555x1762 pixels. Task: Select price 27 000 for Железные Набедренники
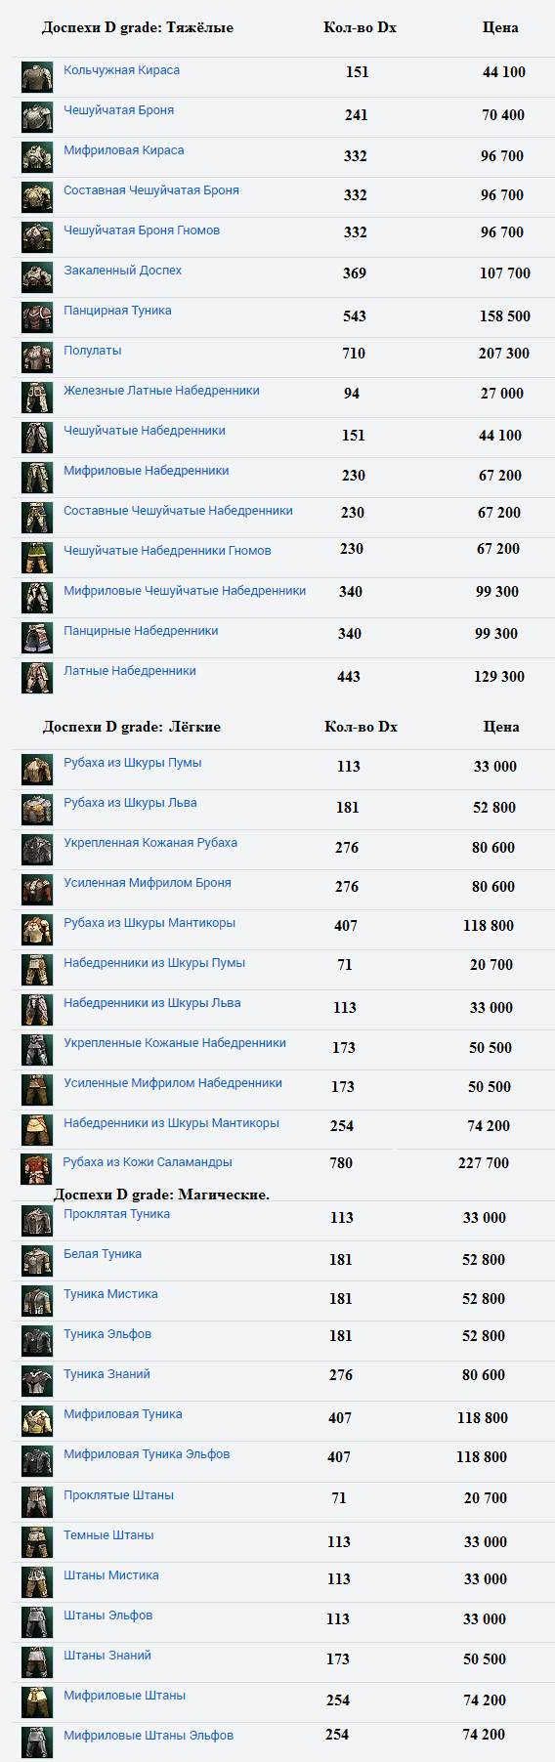502,394
